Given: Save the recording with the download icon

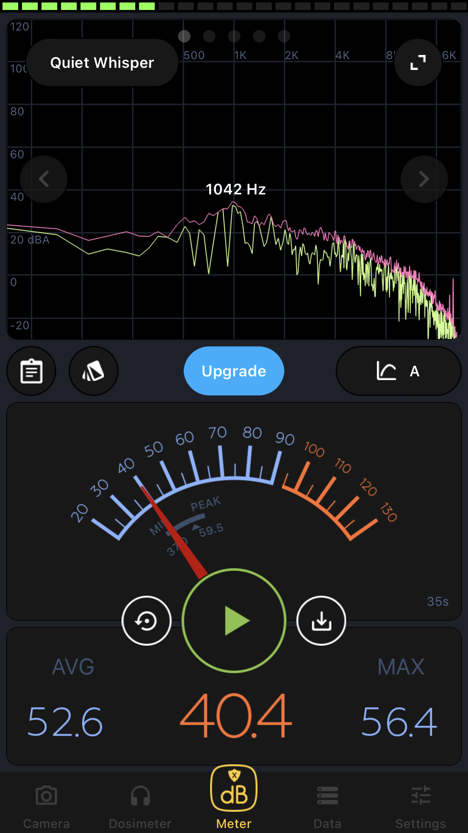Looking at the screenshot, I should 321,621.
